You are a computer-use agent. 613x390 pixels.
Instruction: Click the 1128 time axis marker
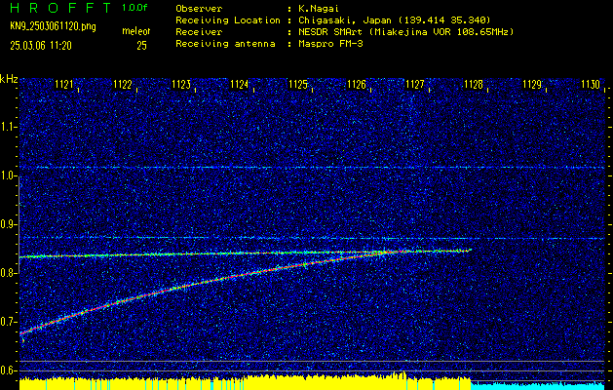point(474,84)
